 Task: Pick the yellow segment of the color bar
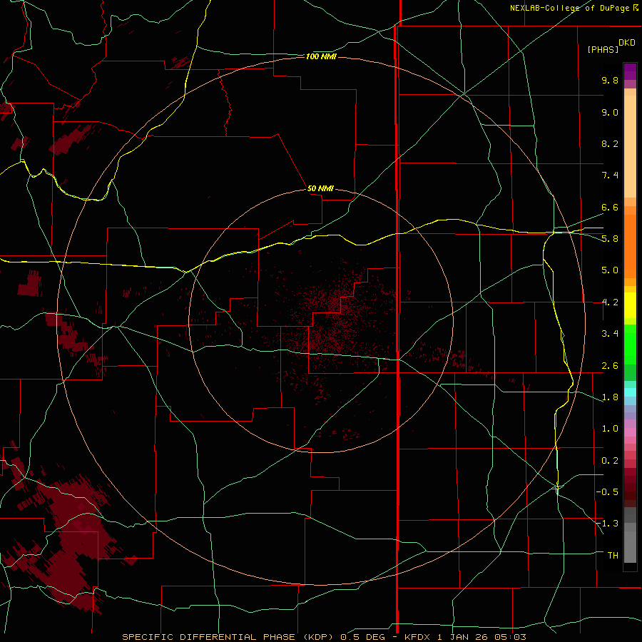[x=630, y=305]
